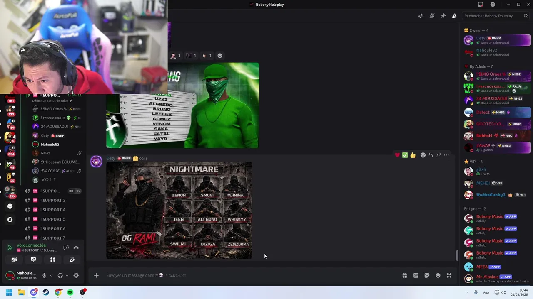Open the soundboard in the voice panel
533x299 pixels.
(x=72, y=260)
